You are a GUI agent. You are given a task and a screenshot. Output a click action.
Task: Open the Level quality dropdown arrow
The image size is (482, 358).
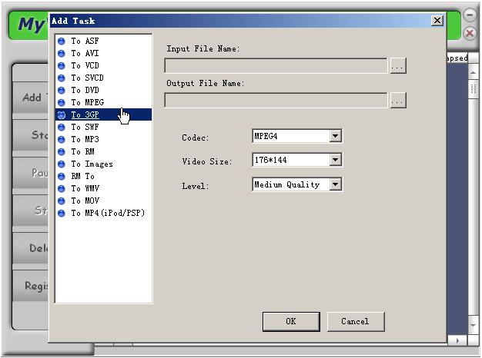tap(336, 184)
